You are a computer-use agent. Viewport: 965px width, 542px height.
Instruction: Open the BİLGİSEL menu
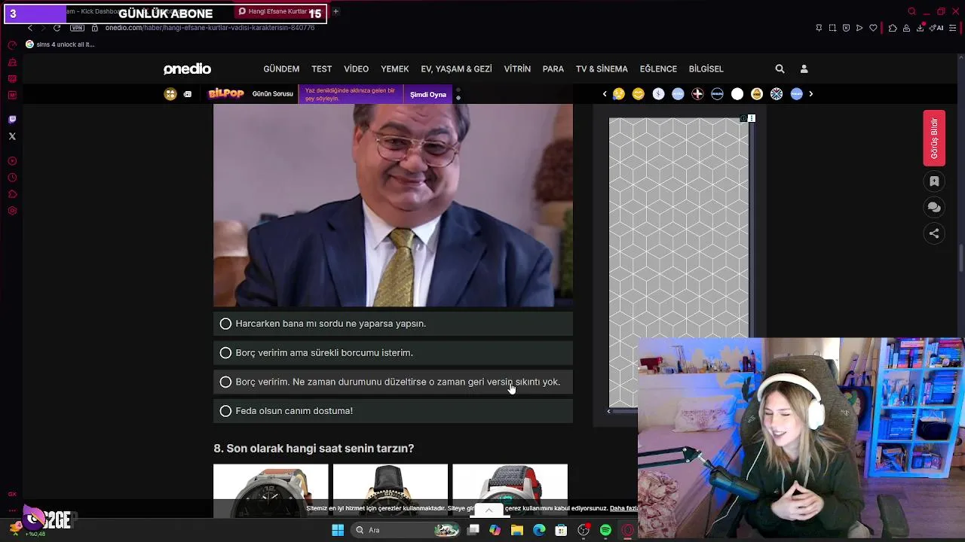(x=706, y=69)
